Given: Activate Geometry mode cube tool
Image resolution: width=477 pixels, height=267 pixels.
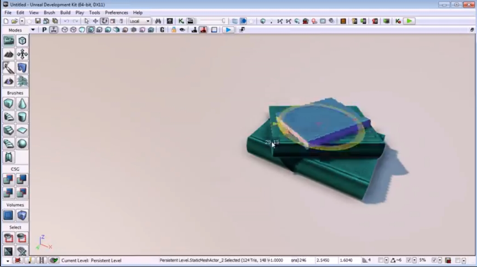Looking at the screenshot, I should tap(22, 41).
